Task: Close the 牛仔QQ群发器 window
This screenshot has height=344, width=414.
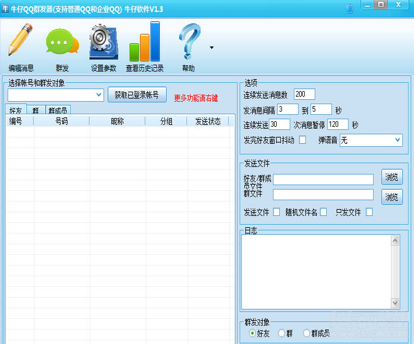Action: [398, 4]
